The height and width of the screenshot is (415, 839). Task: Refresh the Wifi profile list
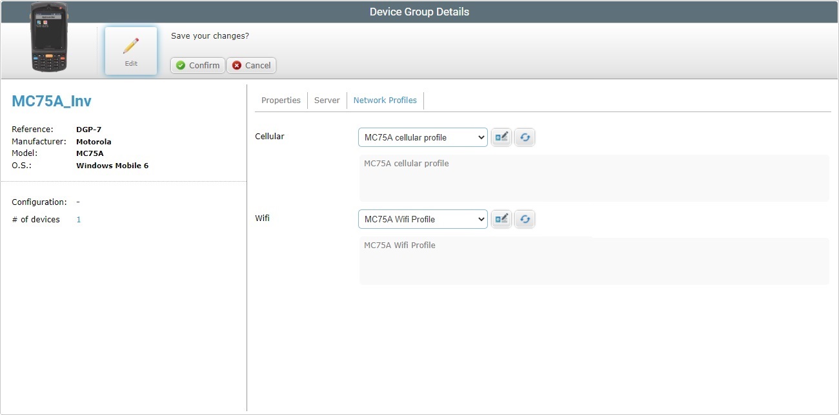[x=525, y=218]
